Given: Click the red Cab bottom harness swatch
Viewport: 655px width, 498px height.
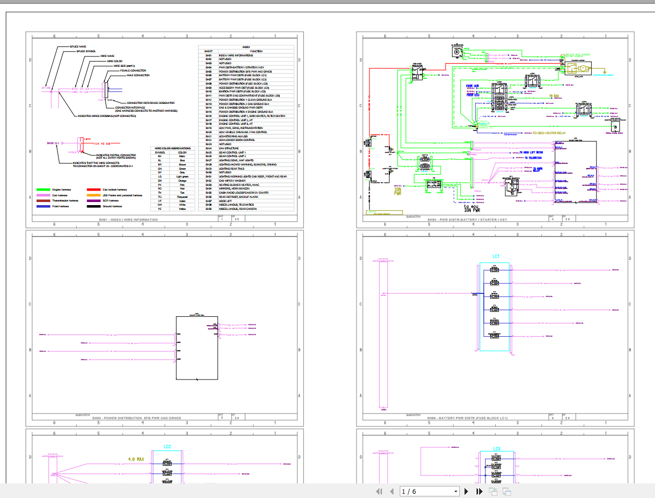Looking at the screenshot, I should [x=94, y=190].
